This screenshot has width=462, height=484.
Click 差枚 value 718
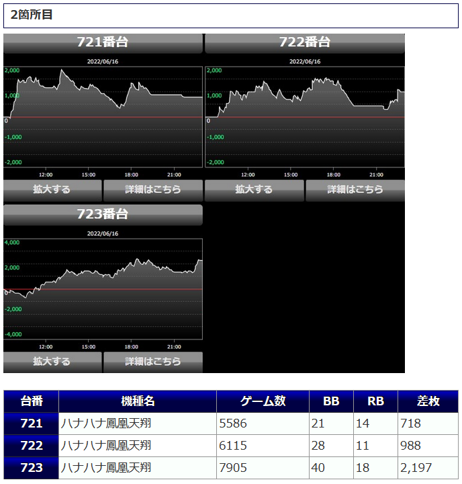click(410, 424)
